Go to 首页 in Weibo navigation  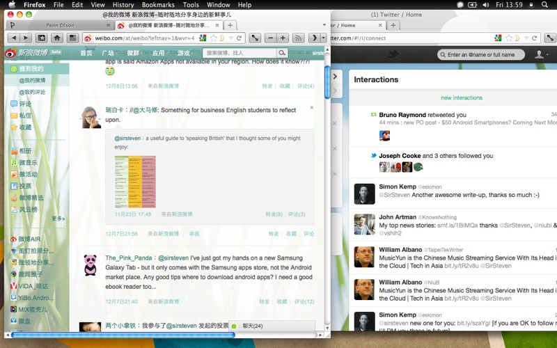pyautogui.click(x=86, y=53)
